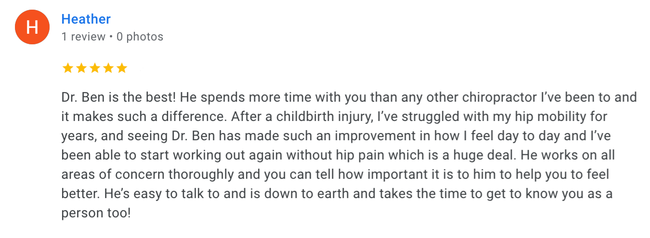Click the dot separator between review and photos
Image resolution: width=650 pixels, height=238 pixels.
(x=111, y=37)
